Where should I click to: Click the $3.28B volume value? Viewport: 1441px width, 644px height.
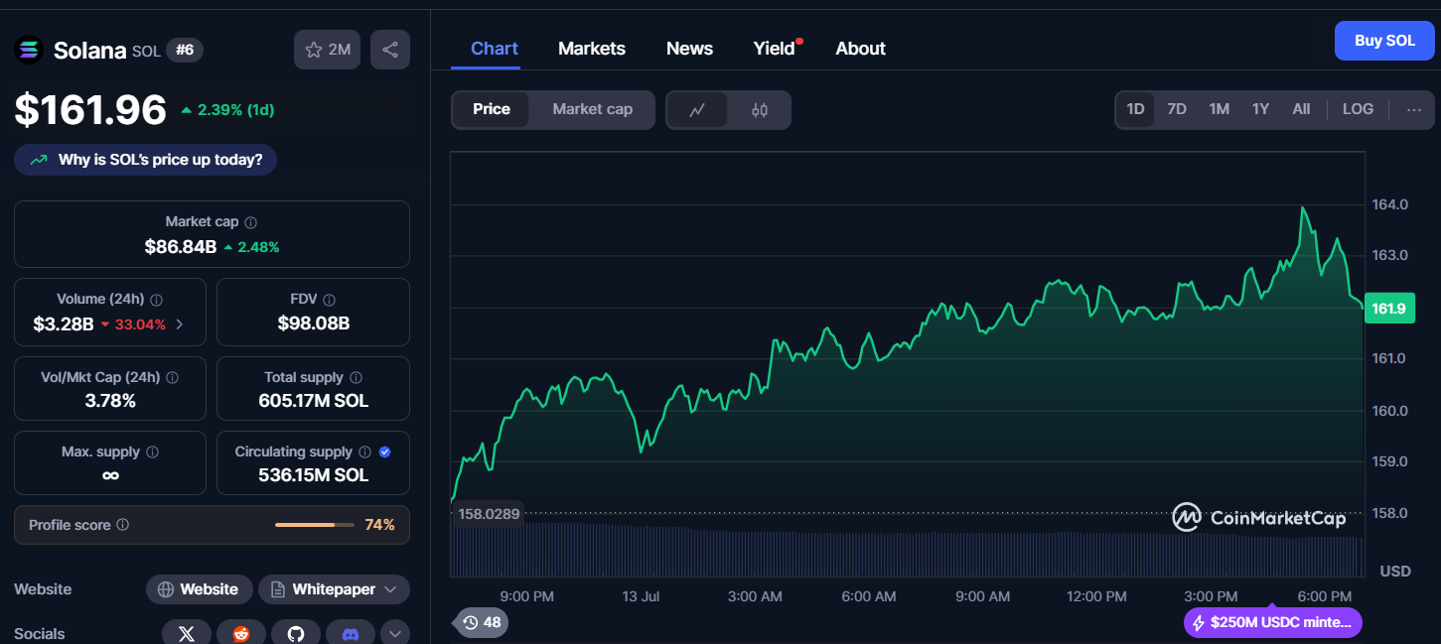tap(64, 323)
